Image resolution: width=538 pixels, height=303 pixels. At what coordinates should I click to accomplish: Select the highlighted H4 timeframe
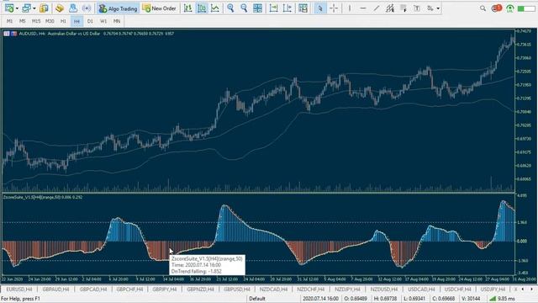coord(76,21)
